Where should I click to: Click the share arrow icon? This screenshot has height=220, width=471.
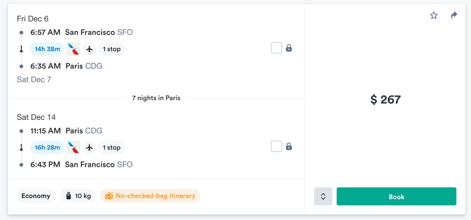pos(454,15)
